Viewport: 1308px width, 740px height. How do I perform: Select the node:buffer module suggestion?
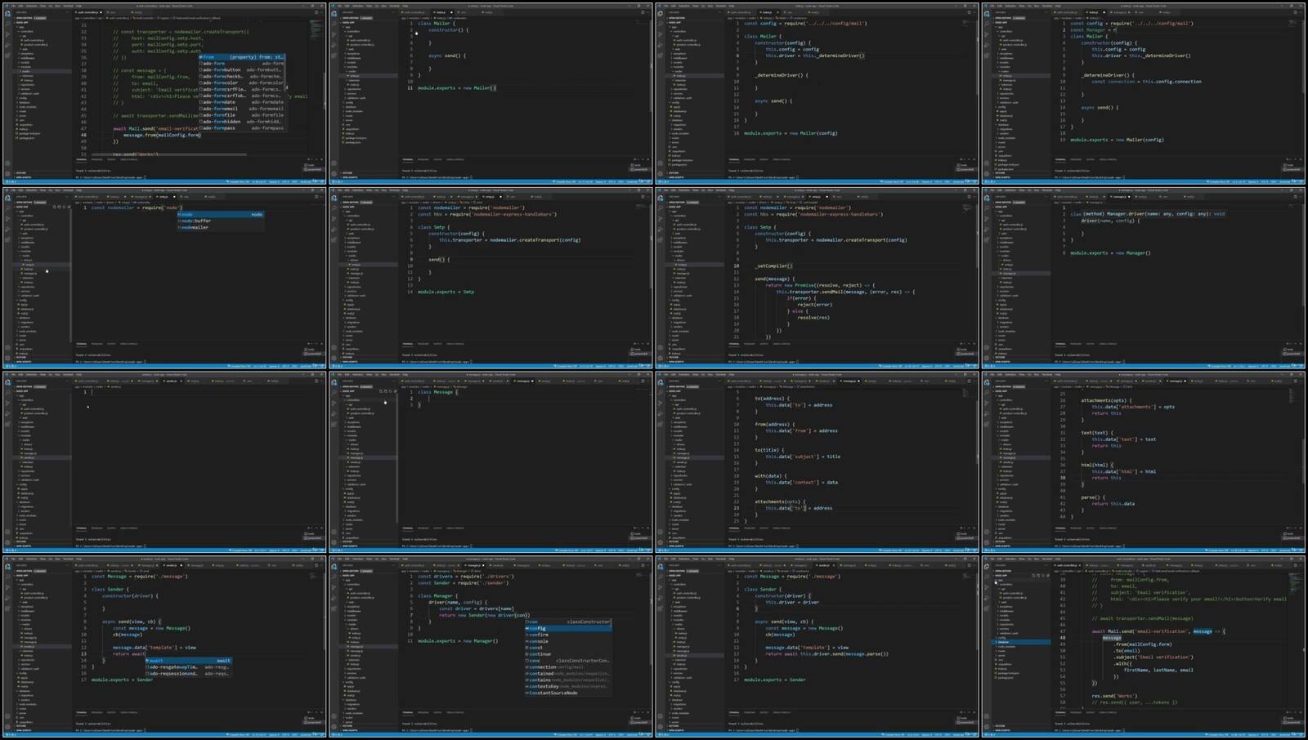[x=221, y=221]
